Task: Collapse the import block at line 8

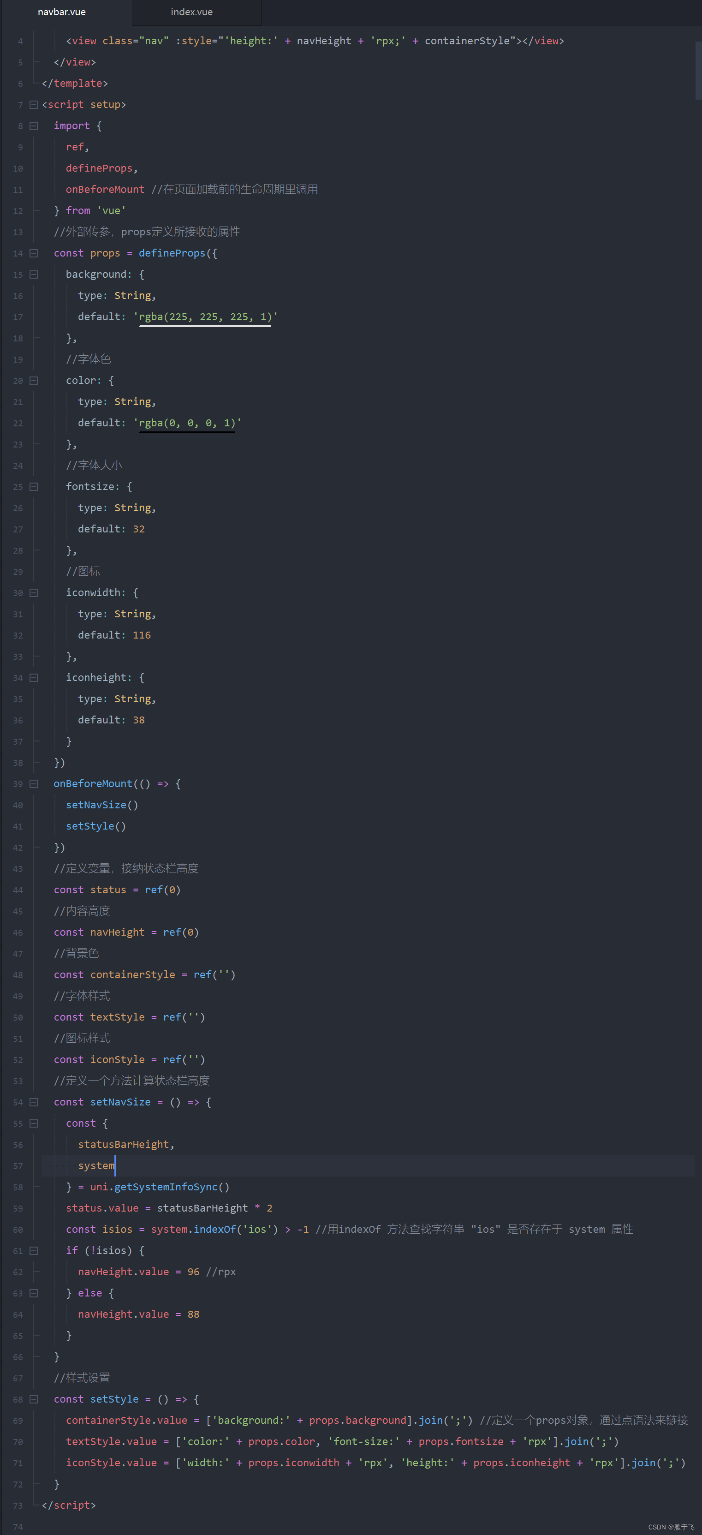Action: click(x=34, y=126)
